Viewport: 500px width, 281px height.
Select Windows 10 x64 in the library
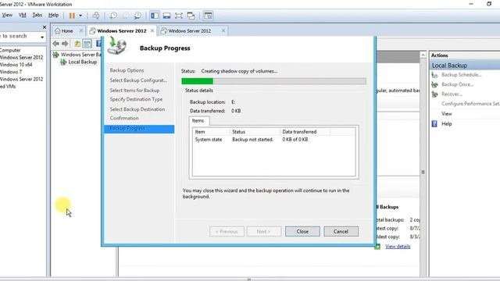click(x=16, y=65)
